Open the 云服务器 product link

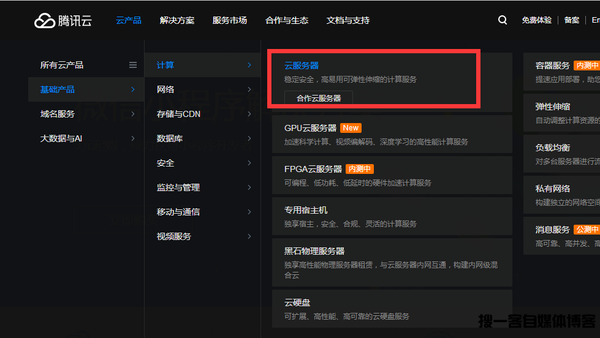coord(302,66)
